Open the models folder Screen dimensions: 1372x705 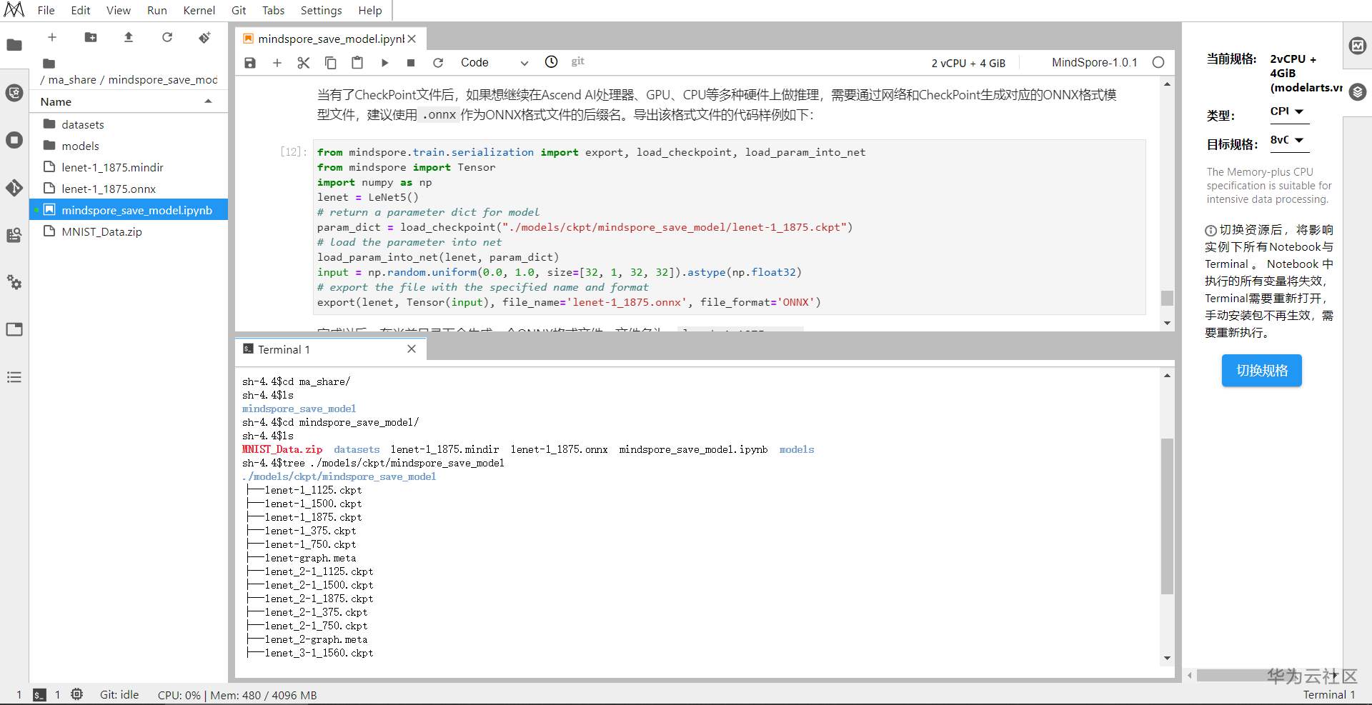coord(129,146)
